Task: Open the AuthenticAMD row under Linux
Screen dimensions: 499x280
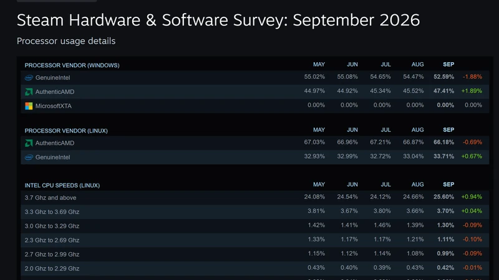Action: [x=254, y=143]
